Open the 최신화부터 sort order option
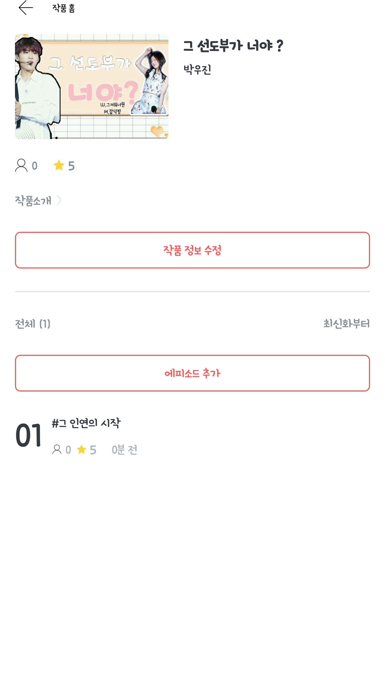Screen dimensions: 385x686 point(346,324)
